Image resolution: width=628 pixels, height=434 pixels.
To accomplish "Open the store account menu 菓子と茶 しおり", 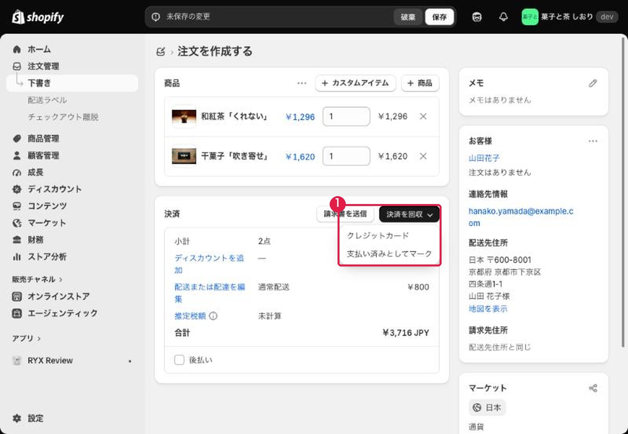I will tap(570, 17).
